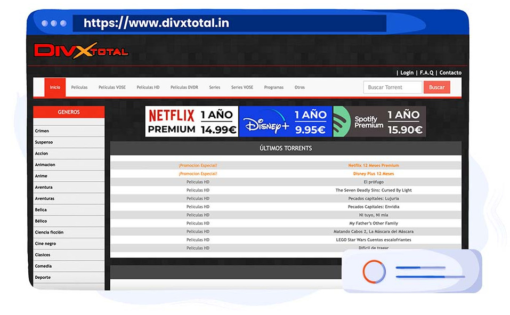Open the Disney+ 9.95€ banner

[286, 122]
